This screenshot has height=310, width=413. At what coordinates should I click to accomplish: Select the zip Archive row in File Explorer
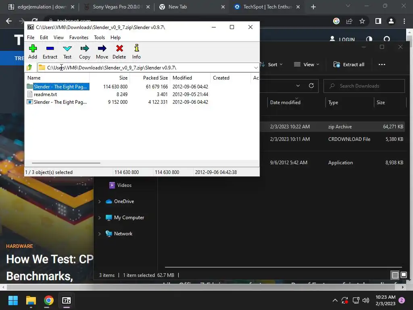[x=333, y=127]
